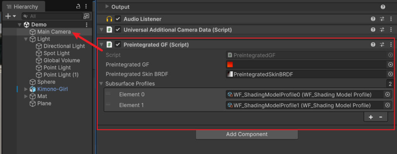Click object picker for Element 0 profile
397x154 pixels.
[387, 94]
